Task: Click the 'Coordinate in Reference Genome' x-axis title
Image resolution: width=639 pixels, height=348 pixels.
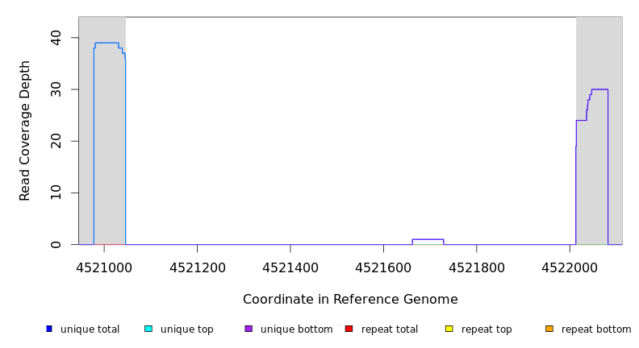Action: pos(350,300)
